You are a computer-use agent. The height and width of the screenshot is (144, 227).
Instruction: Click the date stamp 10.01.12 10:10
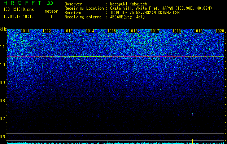18,17
